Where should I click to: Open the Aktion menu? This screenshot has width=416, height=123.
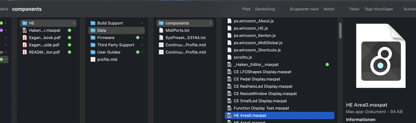[329, 9]
